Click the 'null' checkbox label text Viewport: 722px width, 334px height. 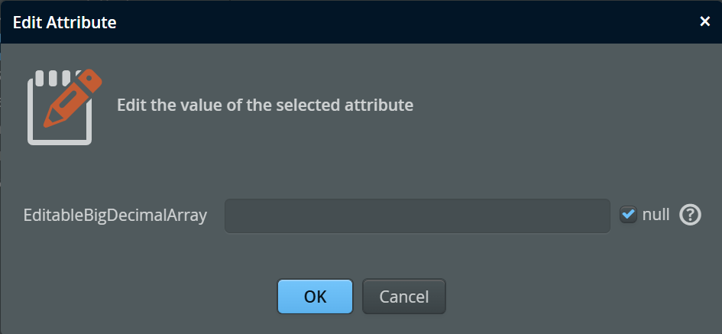click(x=656, y=215)
